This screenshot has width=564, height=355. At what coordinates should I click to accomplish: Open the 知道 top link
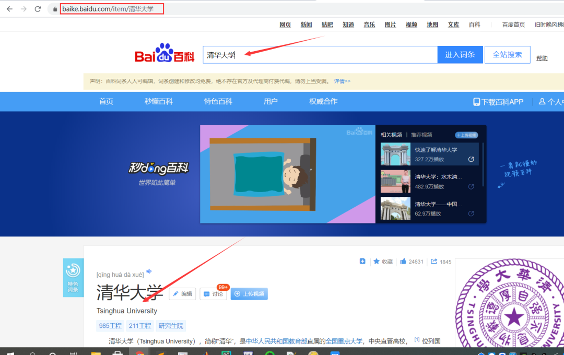point(348,25)
